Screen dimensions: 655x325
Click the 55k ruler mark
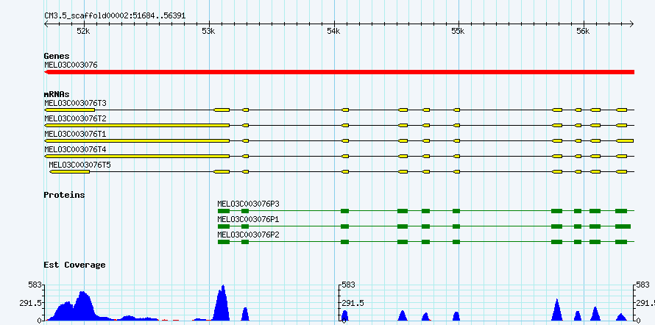[458, 32]
